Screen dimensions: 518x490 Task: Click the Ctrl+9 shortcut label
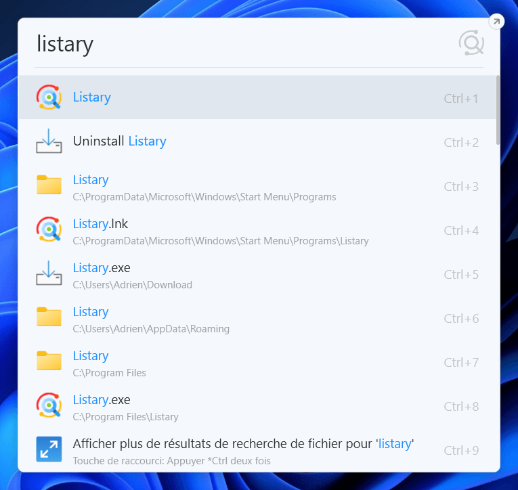(461, 450)
